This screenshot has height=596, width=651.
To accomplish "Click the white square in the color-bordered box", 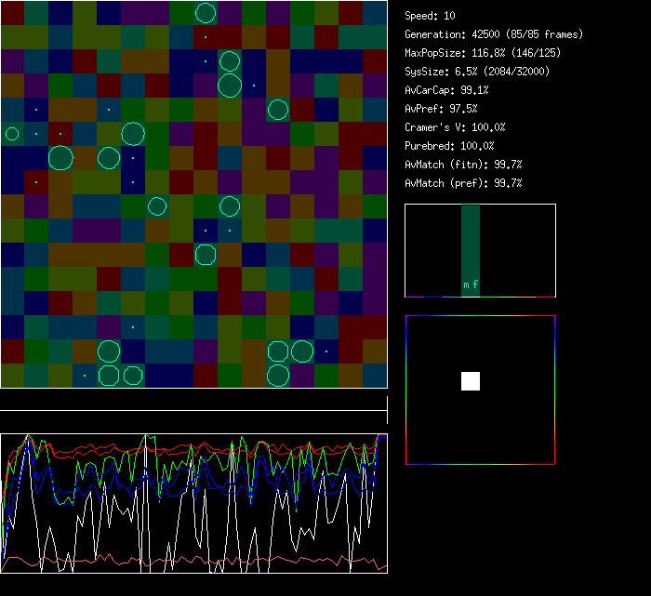I will tap(471, 380).
